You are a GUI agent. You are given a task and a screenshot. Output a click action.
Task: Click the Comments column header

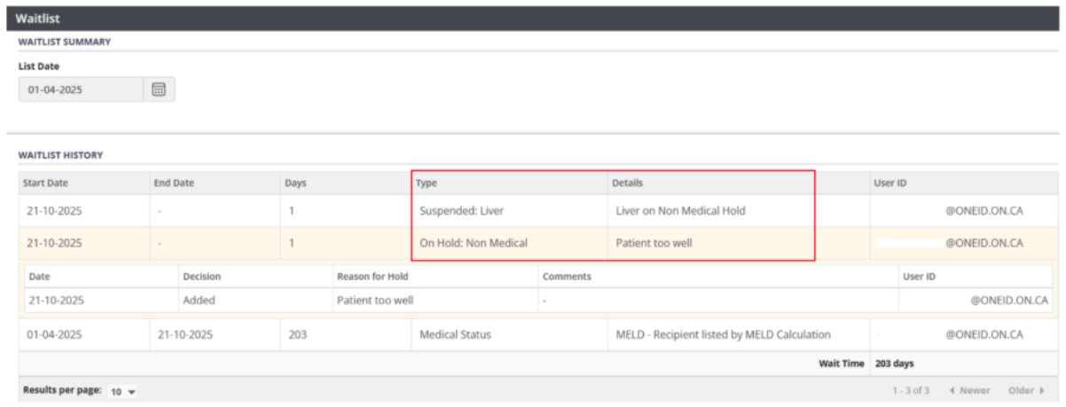pos(568,277)
